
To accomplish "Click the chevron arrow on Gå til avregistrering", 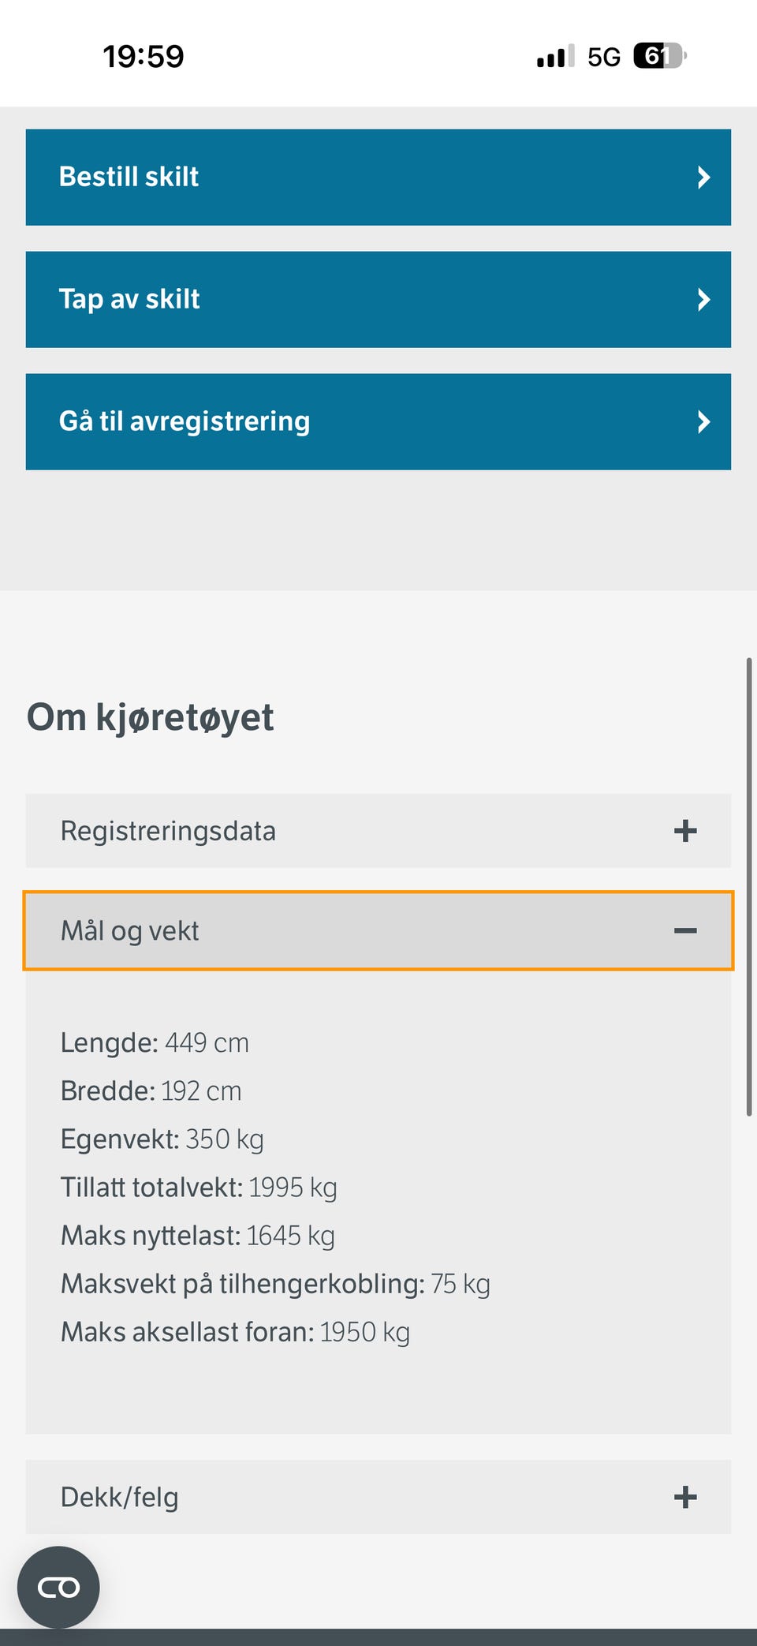I will point(703,422).
